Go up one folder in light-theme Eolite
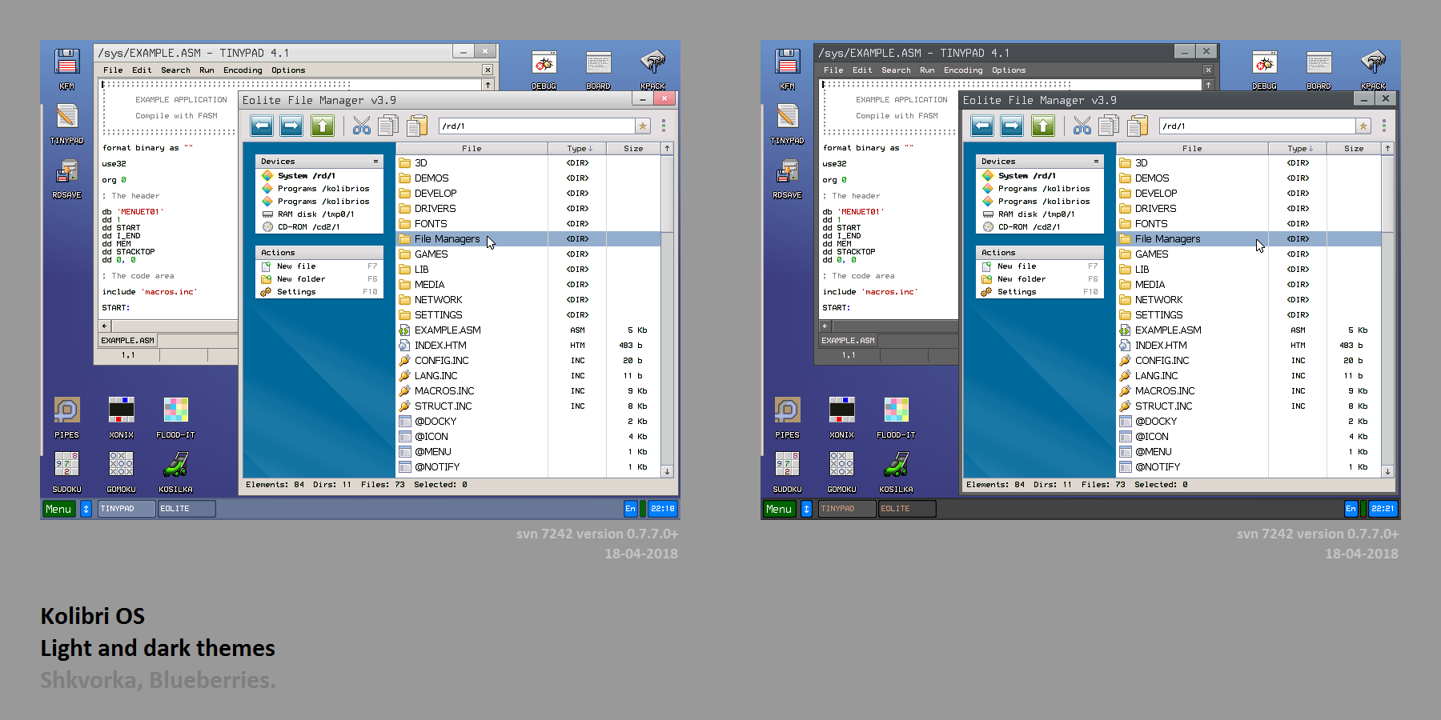This screenshot has width=1441, height=720. tap(323, 126)
